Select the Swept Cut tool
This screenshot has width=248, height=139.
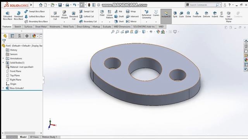click(x=86, y=12)
